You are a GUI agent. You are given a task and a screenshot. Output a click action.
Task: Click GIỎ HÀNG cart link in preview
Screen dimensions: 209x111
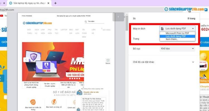[x=106, y=30]
